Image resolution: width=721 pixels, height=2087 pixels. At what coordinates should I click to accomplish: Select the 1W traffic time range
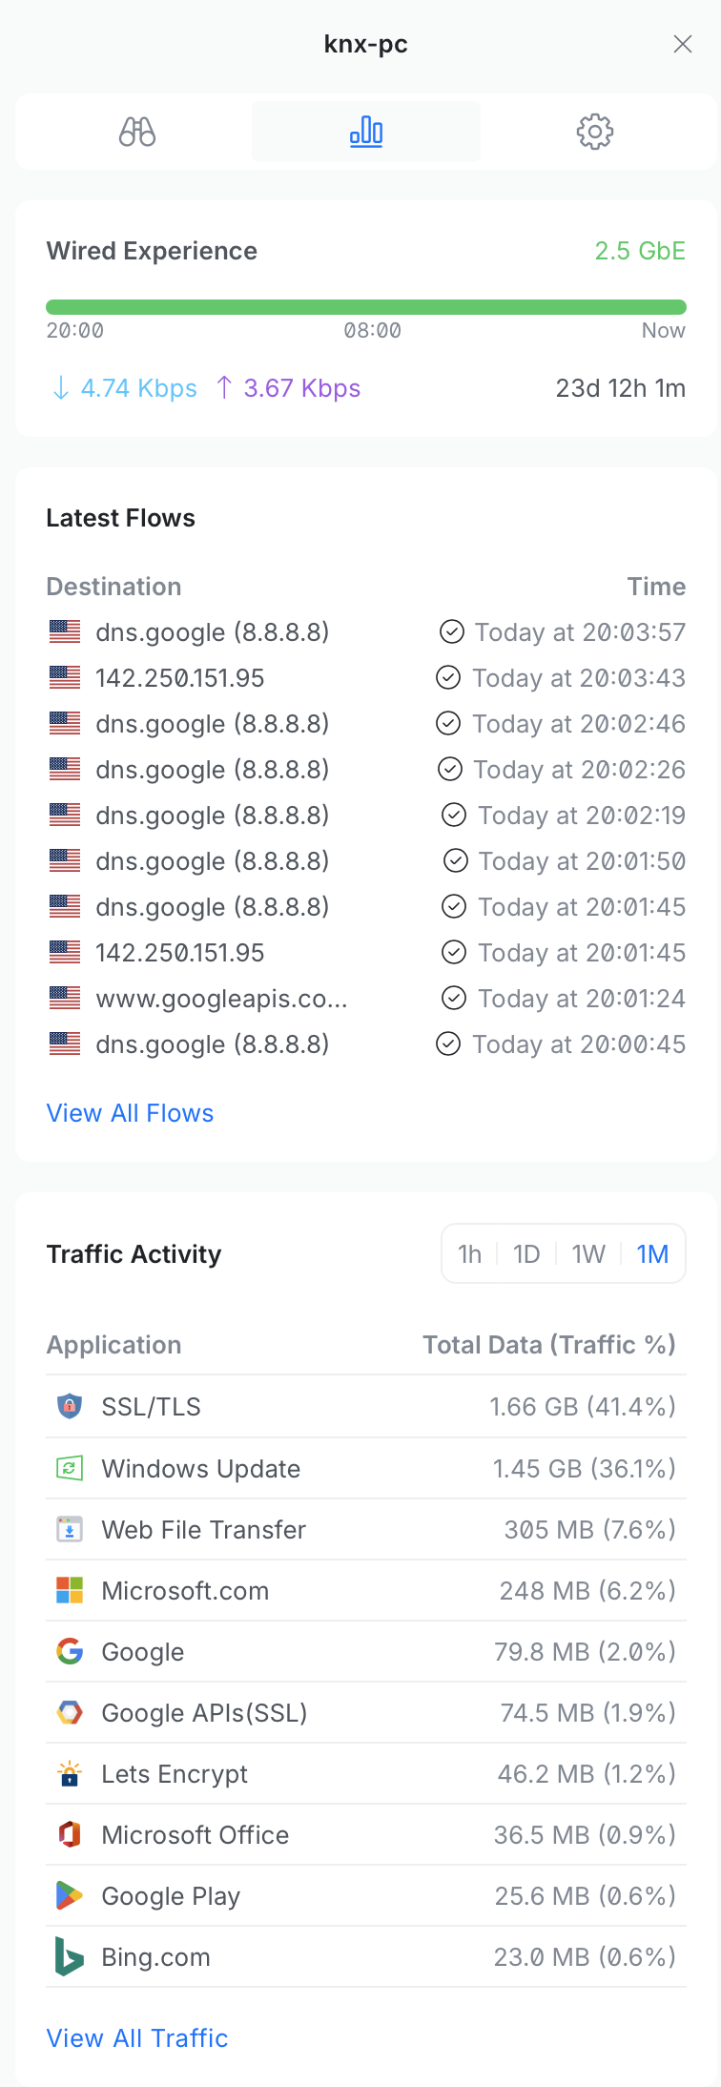pyautogui.click(x=588, y=1253)
